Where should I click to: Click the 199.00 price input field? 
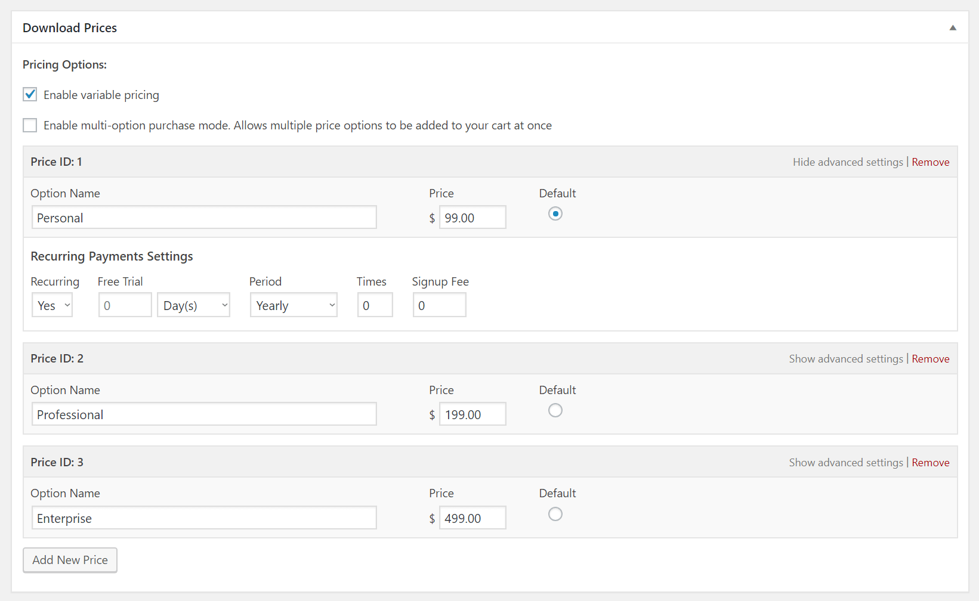(472, 414)
